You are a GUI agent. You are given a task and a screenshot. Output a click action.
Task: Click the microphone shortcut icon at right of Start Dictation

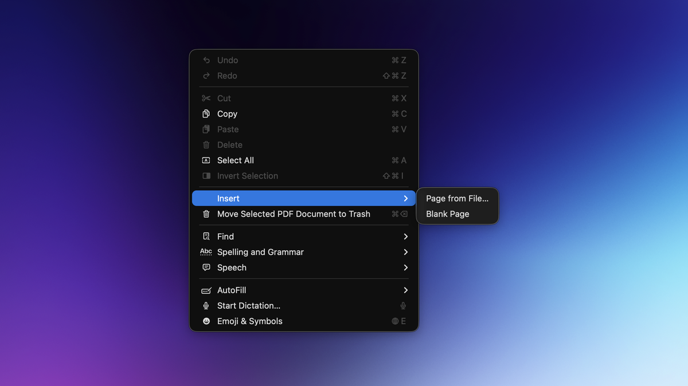pos(403,306)
